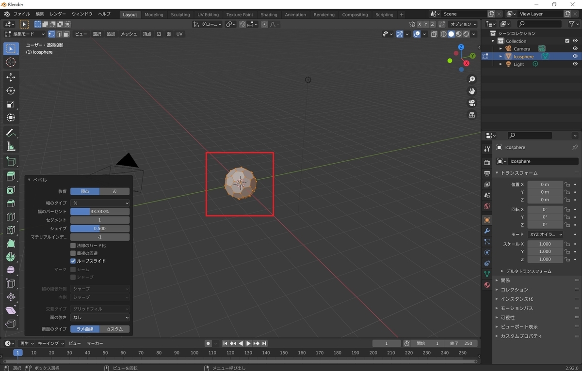Uncheck the ループスライド checkbox
Screen dimensions: 582x371
tap(73, 261)
